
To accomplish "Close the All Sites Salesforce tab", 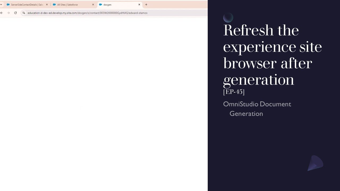I will click(x=93, y=5).
